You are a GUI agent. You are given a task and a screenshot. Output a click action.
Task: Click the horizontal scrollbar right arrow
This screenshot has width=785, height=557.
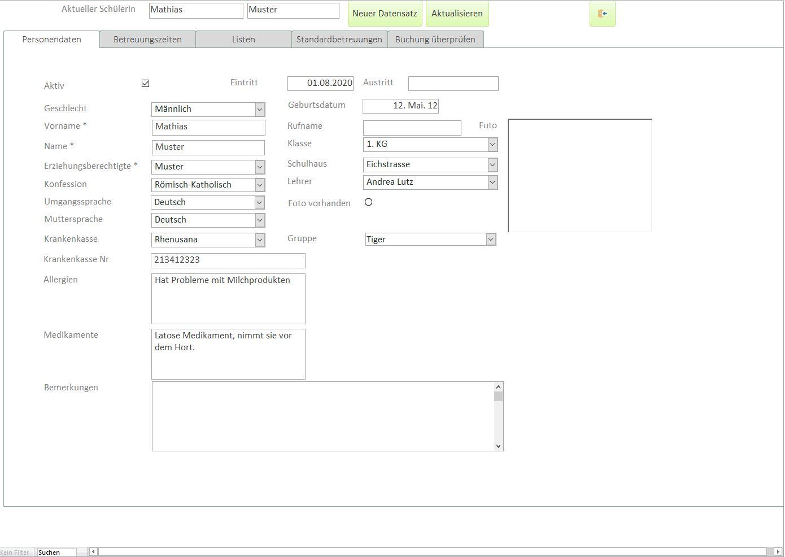(778, 552)
